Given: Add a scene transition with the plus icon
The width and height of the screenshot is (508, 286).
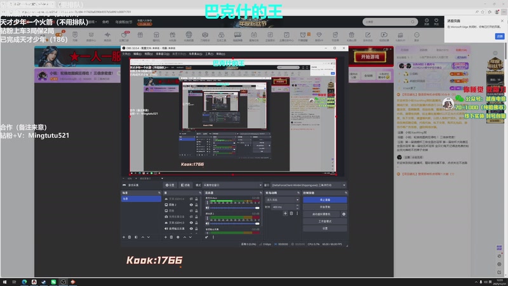Looking at the screenshot, I should [x=285, y=214].
